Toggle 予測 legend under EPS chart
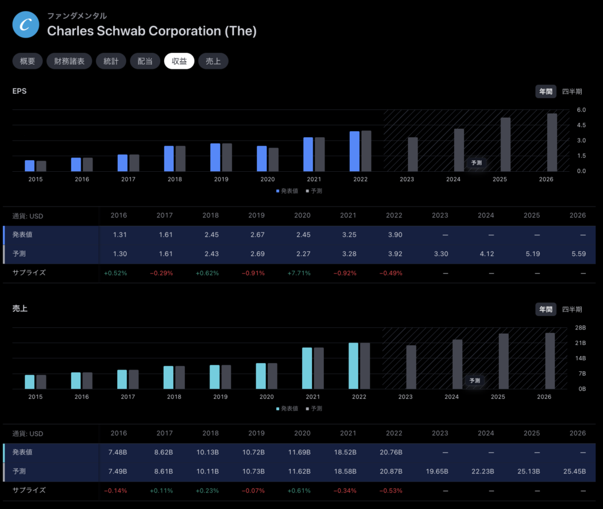The image size is (603, 509). 314,191
